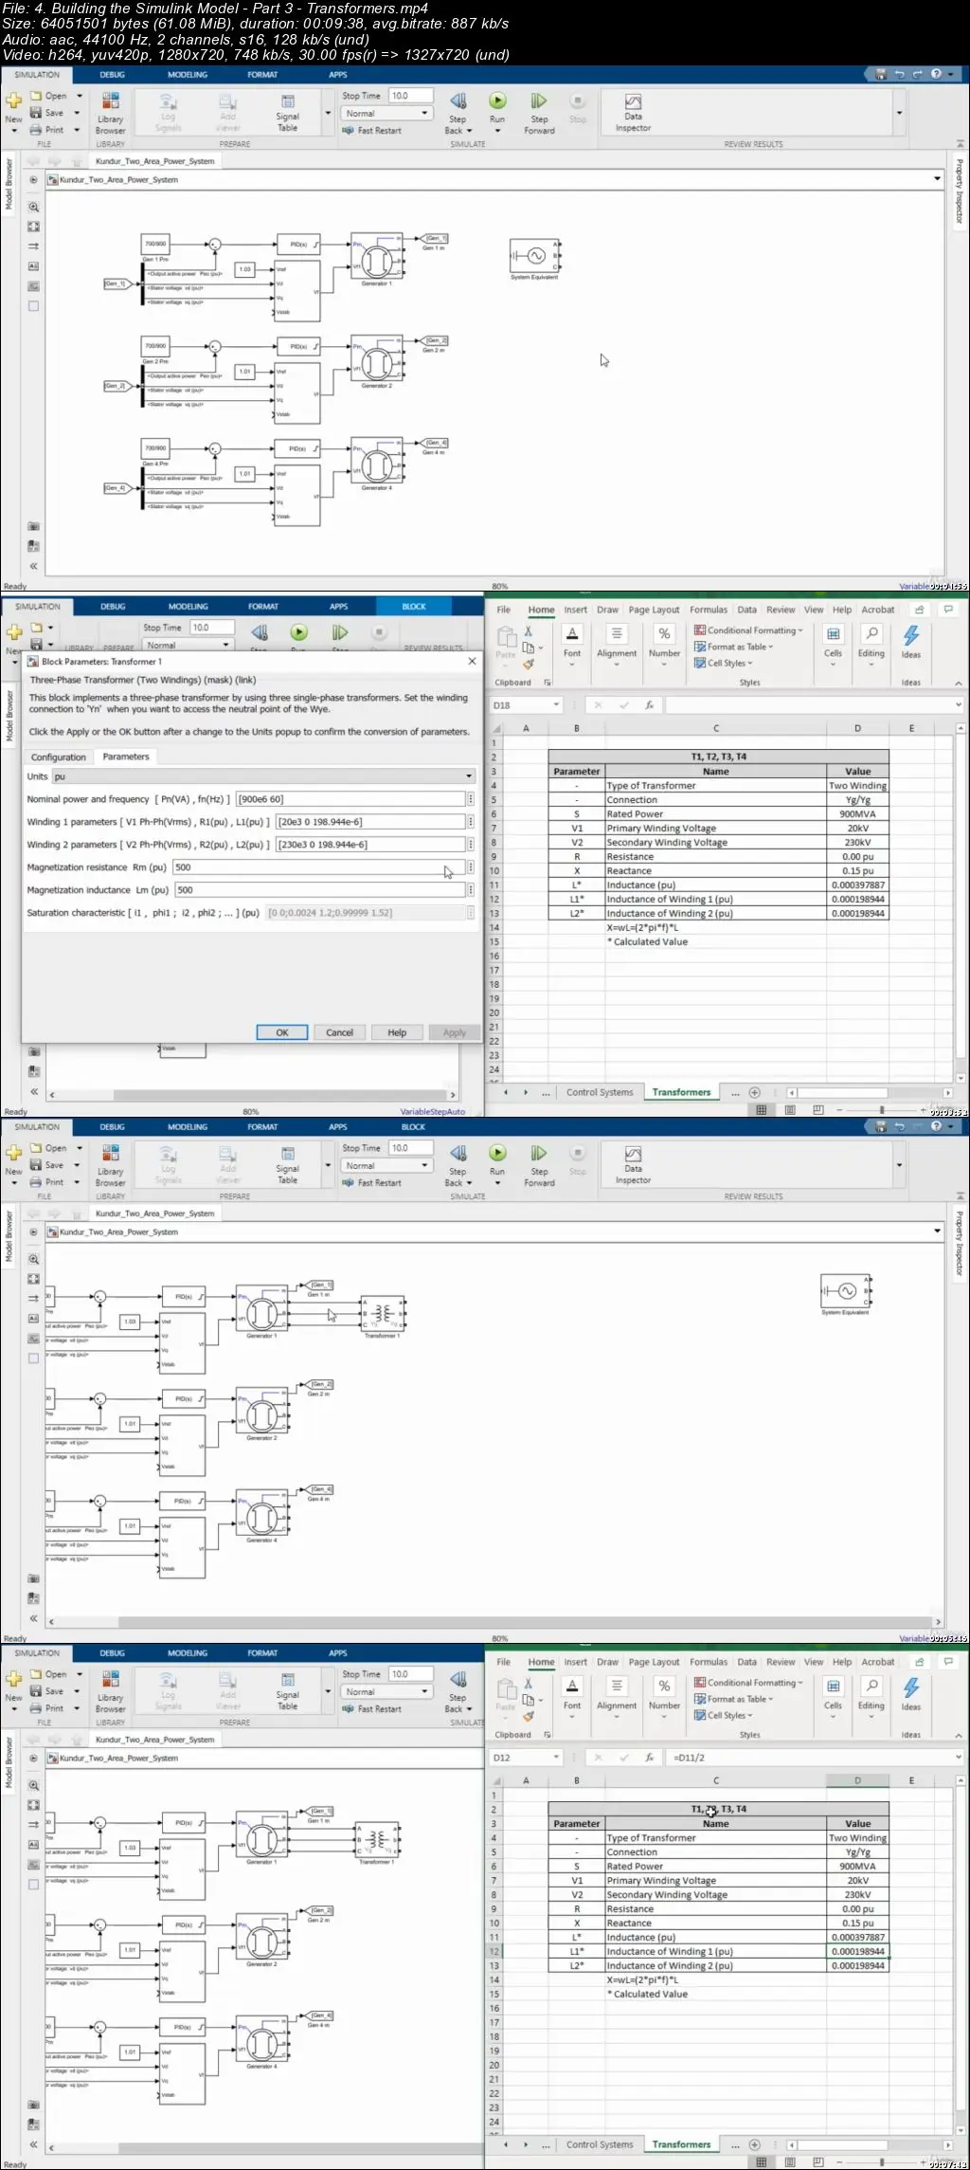Image resolution: width=970 pixels, height=2170 pixels.
Task: Toggle Fast Restart in the third Simulink frame
Action: point(372,1183)
